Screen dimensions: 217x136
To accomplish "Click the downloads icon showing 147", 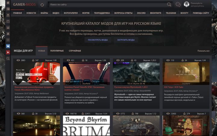I will coord(33,60).
